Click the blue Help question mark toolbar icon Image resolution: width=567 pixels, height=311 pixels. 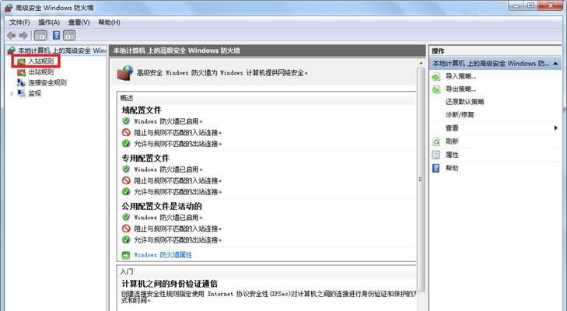[x=57, y=35]
